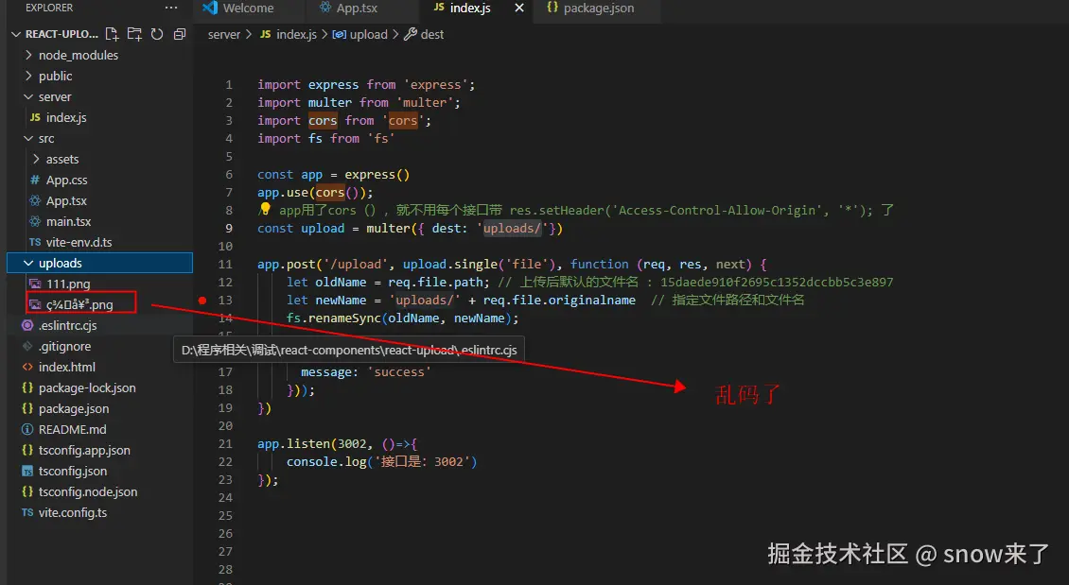The height and width of the screenshot is (585, 1069).
Task: Close the index.js editor tab
Action: 518,9
